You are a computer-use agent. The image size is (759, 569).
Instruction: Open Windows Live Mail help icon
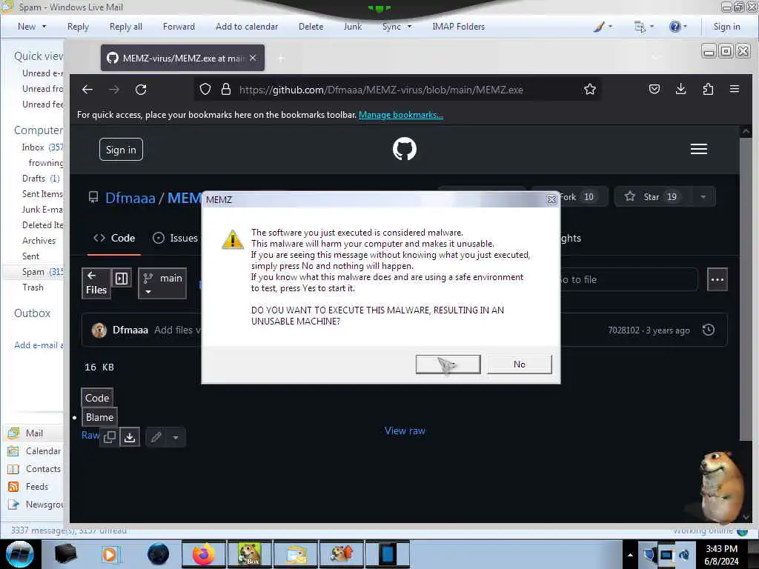[675, 27]
